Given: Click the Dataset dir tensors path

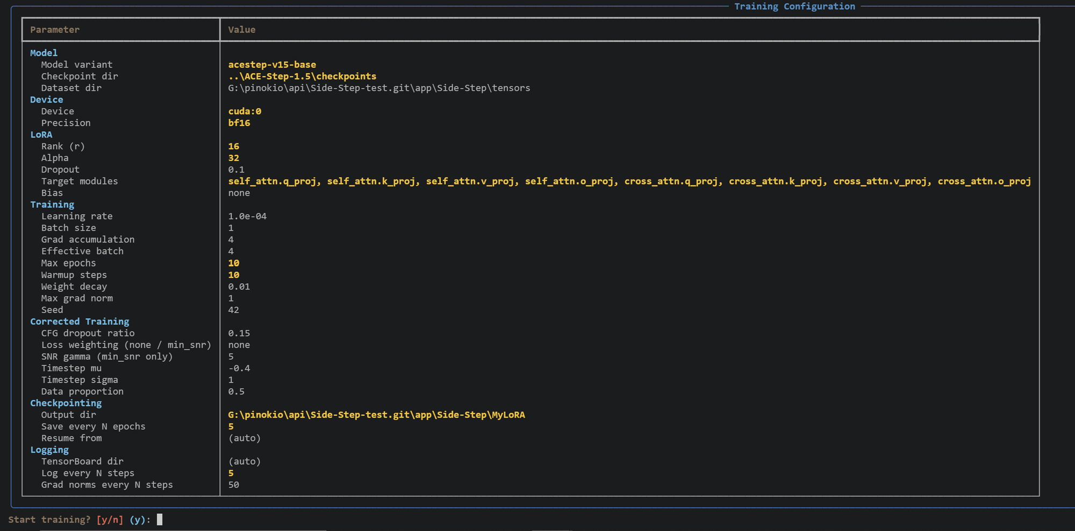Looking at the screenshot, I should tap(379, 88).
